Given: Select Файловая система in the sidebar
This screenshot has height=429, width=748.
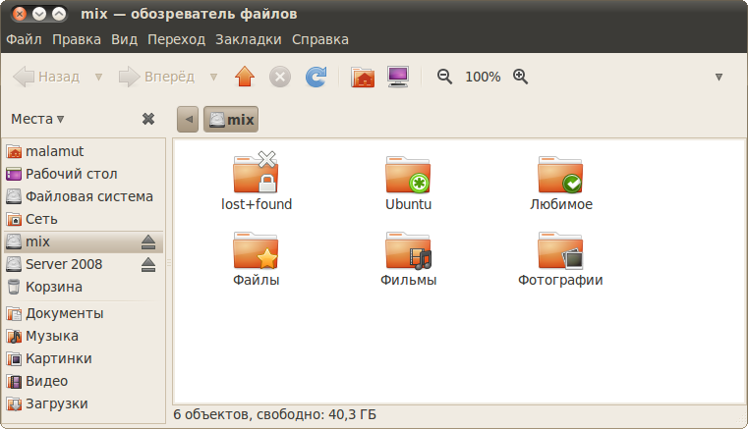Looking at the screenshot, I should pyautogui.click(x=84, y=196).
